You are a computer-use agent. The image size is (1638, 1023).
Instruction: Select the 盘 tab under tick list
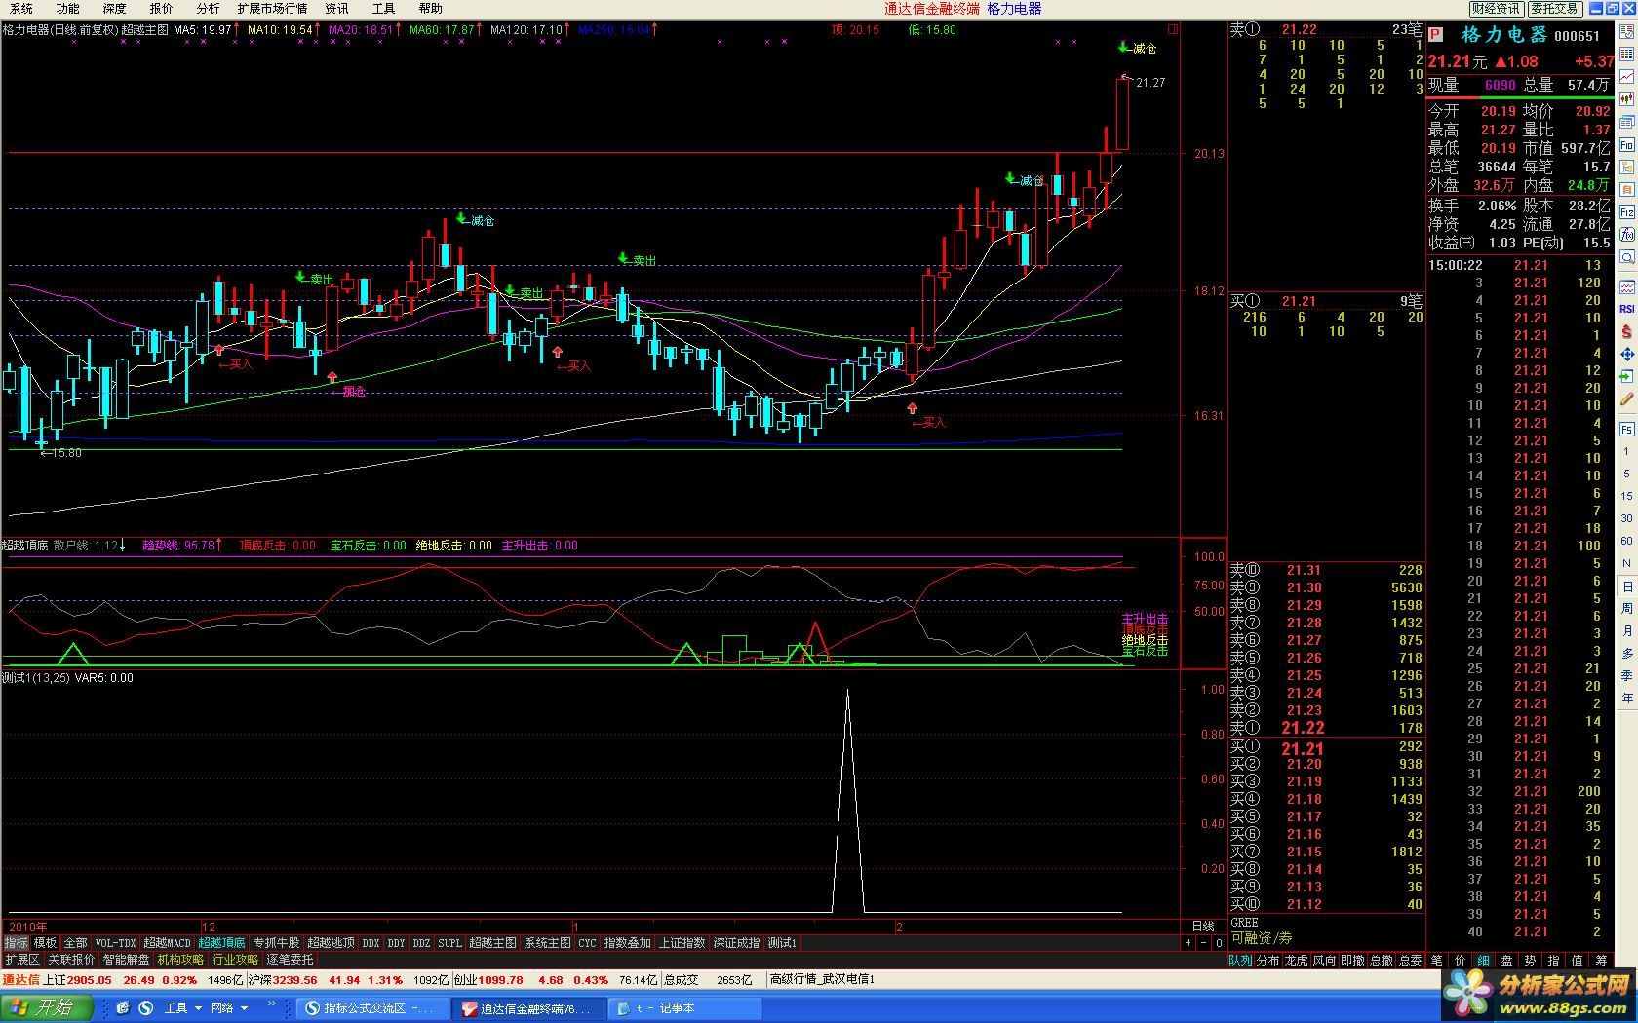pos(1506,960)
